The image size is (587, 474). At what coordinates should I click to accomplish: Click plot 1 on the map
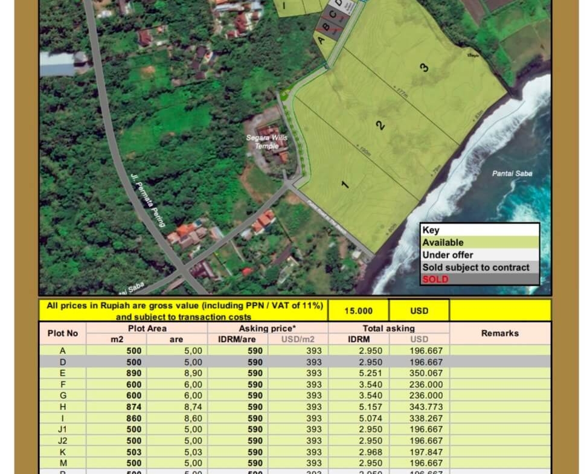tap(345, 184)
